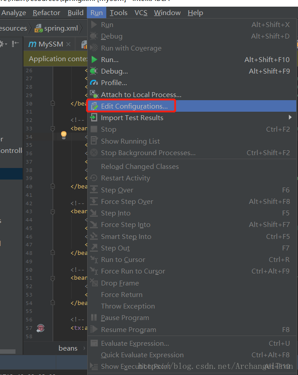Click Resume Program icon
298x375 pixels.
[94, 329]
